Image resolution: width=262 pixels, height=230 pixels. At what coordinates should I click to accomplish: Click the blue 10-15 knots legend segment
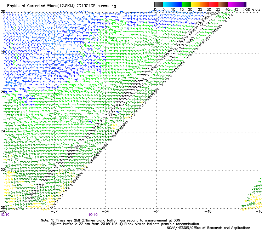(177, 4)
